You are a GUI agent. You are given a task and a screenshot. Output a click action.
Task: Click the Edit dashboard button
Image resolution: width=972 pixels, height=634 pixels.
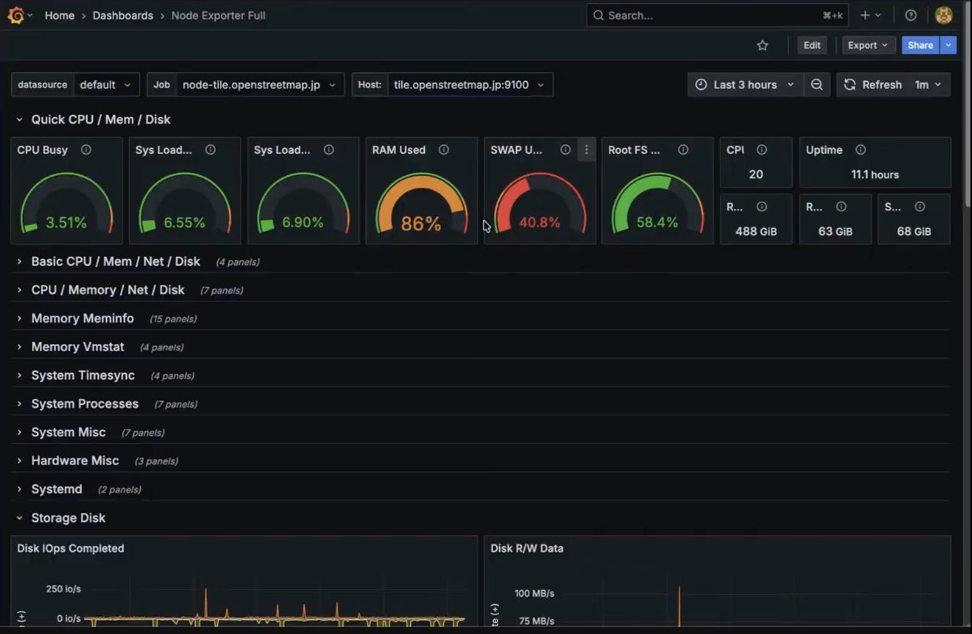(812, 46)
